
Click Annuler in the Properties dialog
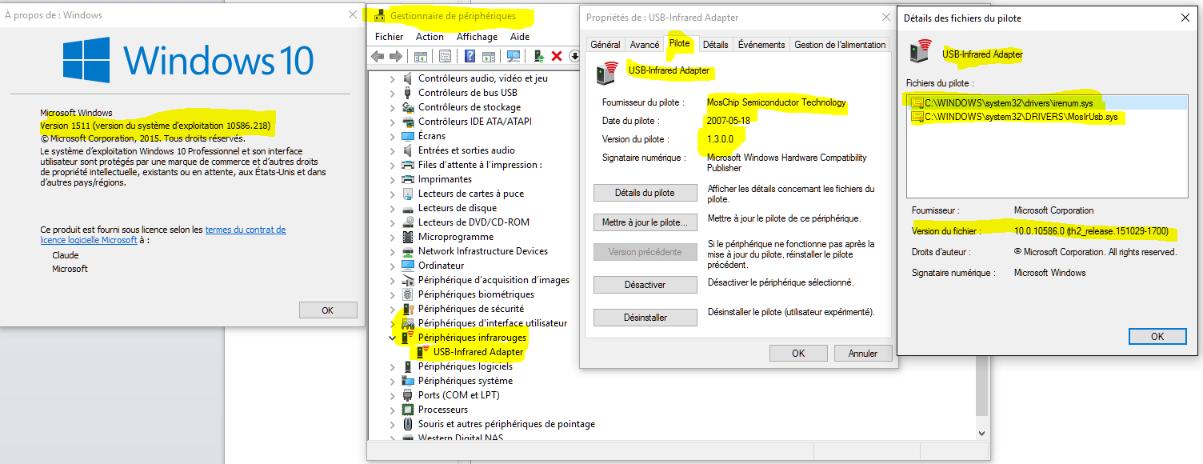(863, 353)
